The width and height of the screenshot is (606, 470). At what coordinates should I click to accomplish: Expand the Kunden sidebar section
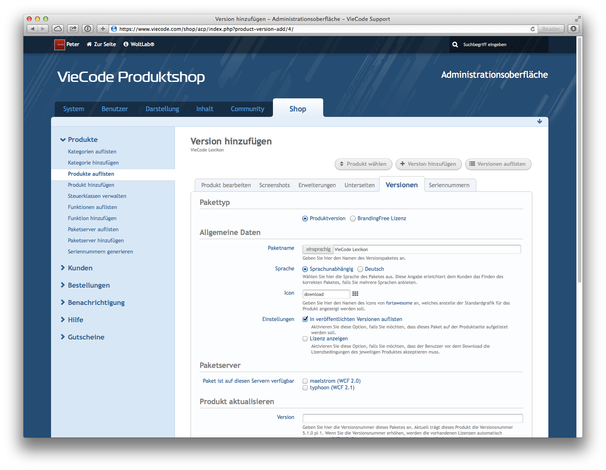point(80,268)
